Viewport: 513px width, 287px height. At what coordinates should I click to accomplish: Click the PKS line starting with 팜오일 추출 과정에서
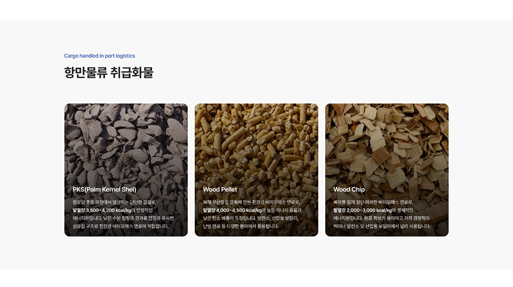[x=115, y=202]
